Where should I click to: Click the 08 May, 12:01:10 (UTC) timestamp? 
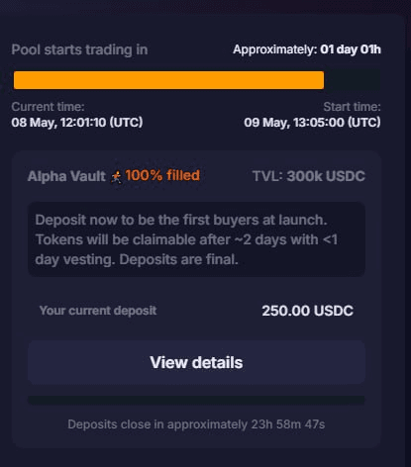(x=77, y=123)
